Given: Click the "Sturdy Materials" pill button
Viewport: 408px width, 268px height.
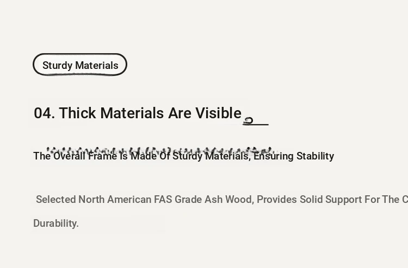Looking at the screenshot, I should pos(80,65).
